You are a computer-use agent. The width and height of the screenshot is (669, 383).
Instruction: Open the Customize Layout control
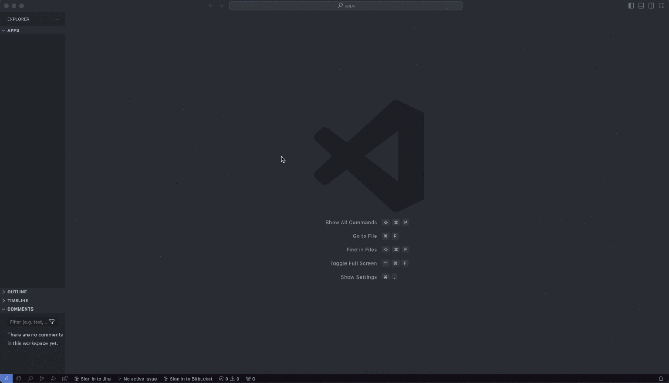pyautogui.click(x=662, y=6)
